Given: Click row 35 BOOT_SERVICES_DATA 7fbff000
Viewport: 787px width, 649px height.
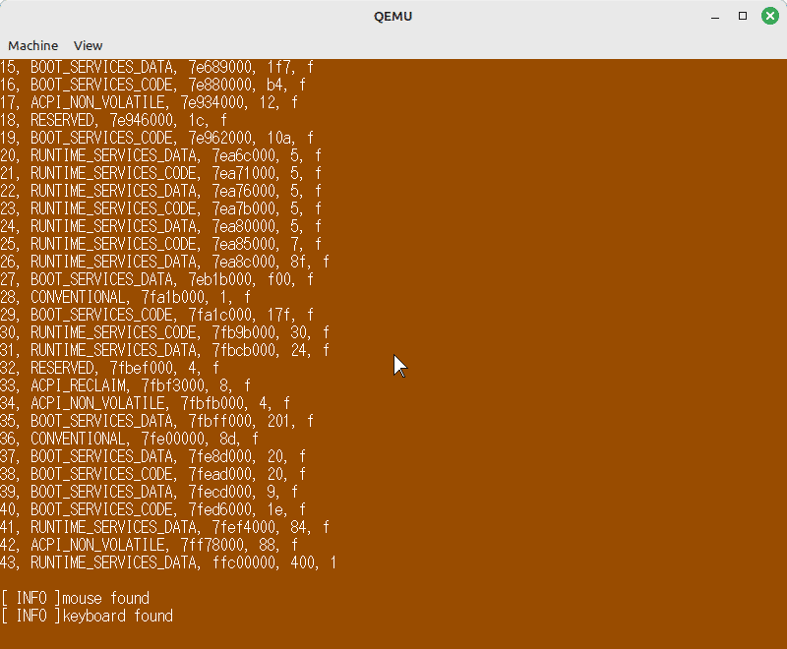Looking at the screenshot, I should coord(156,421).
